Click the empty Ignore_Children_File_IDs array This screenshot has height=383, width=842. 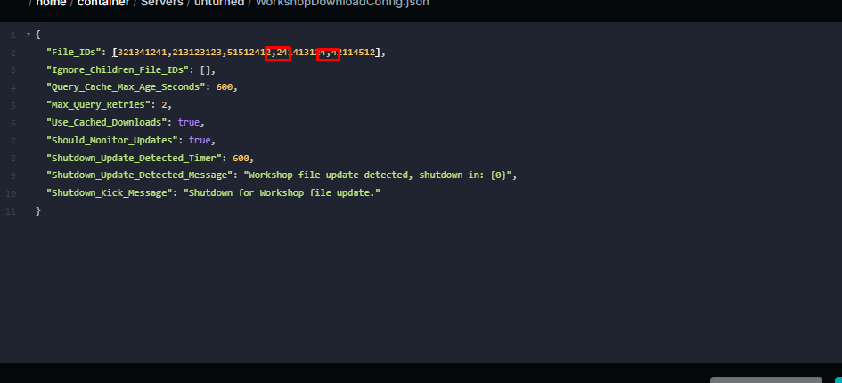(206, 70)
